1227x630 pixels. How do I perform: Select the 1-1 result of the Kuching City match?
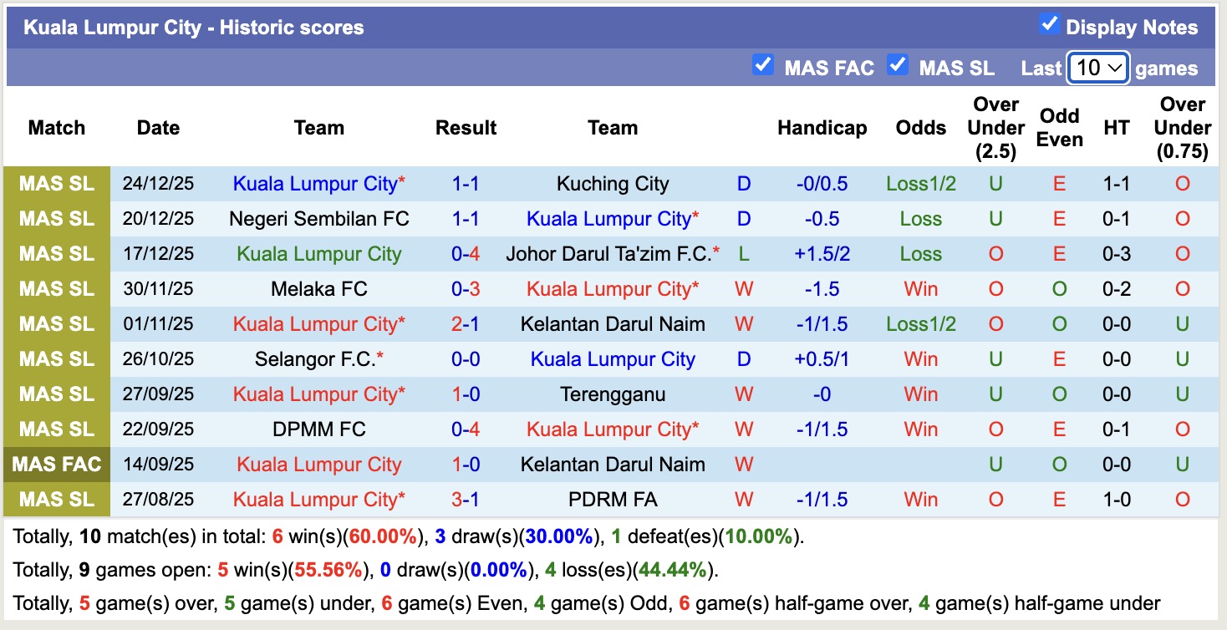click(x=466, y=183)
